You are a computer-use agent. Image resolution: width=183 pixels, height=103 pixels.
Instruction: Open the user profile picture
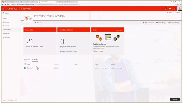pyautogui.click(x=180, y=9)
